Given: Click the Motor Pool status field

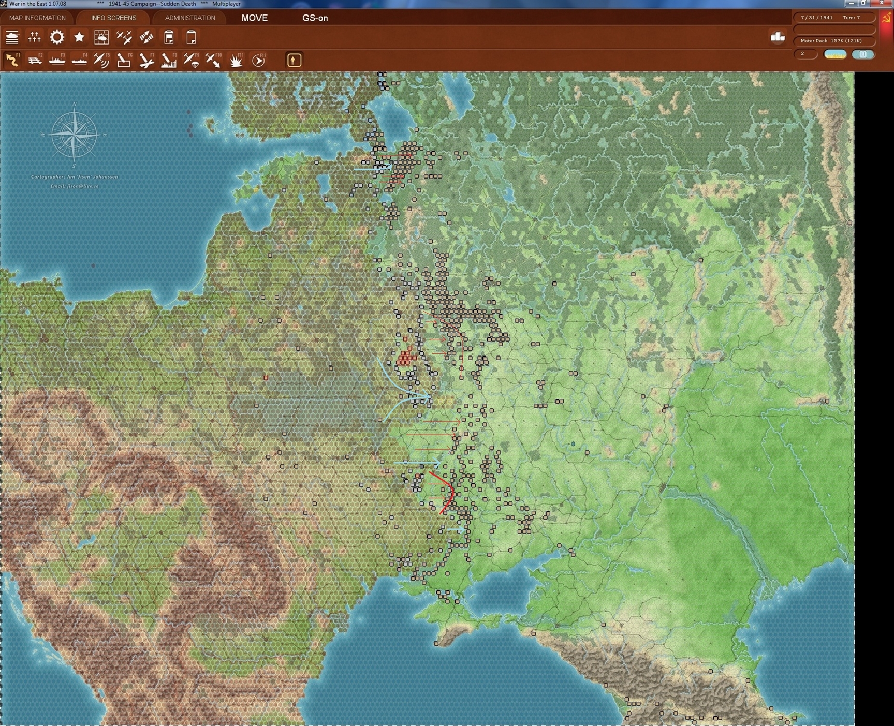Looking at the screenshot, I should click(x=833, y=41).
